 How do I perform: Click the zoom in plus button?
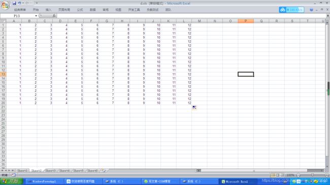click(326, 175)
